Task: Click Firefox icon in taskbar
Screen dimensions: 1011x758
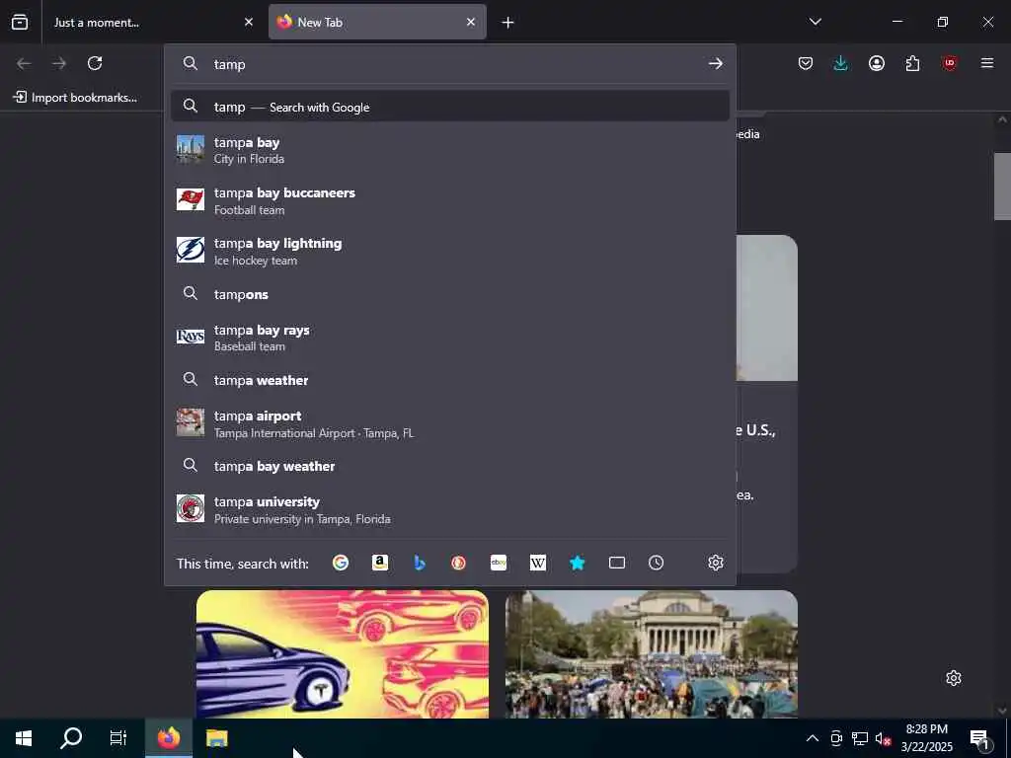Action: (x=168, y=738)
